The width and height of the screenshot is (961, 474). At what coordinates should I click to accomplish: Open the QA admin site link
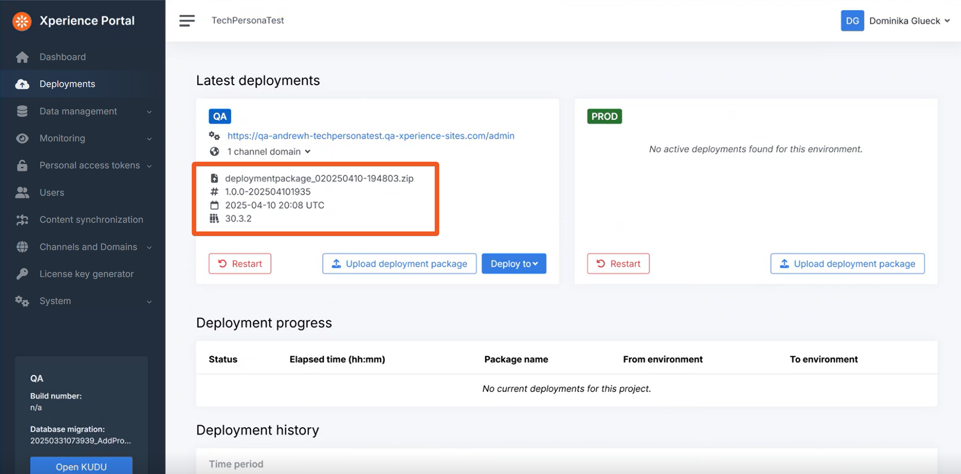370,136
